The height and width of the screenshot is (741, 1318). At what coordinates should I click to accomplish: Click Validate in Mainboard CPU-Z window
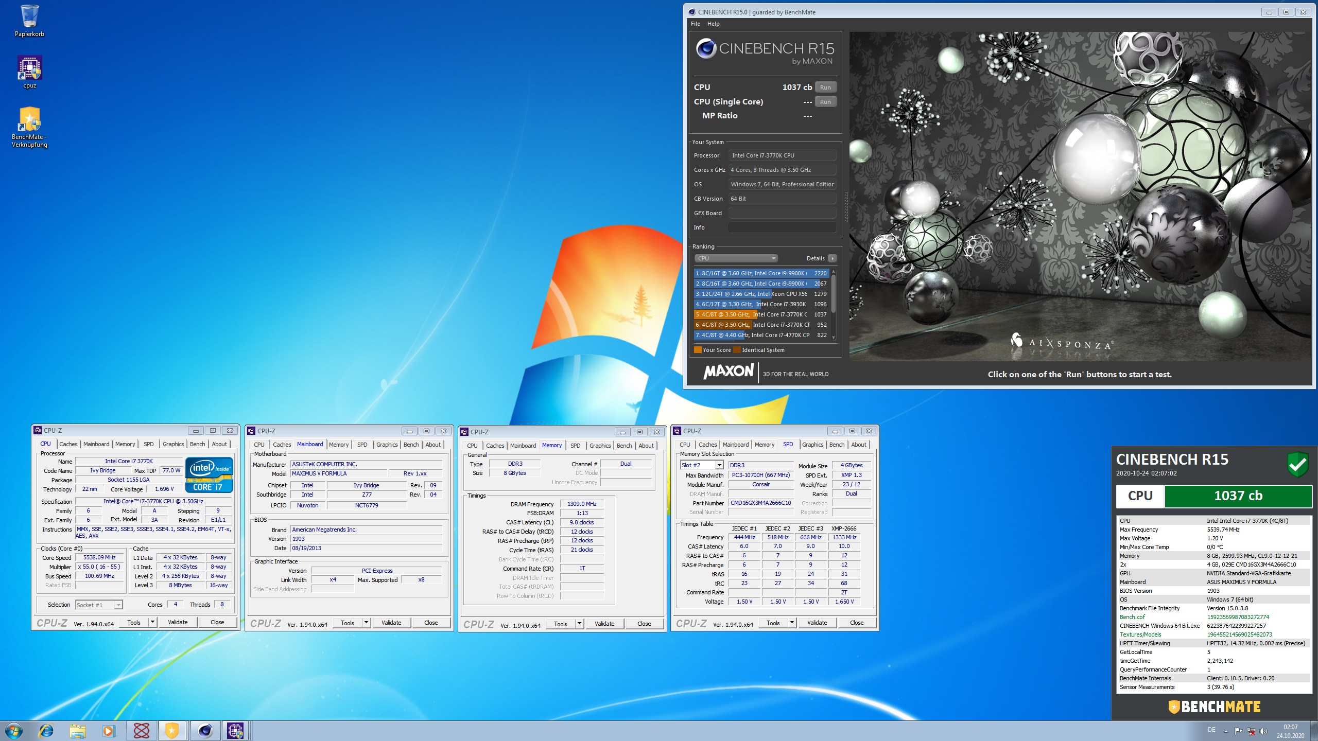[391, 623]
